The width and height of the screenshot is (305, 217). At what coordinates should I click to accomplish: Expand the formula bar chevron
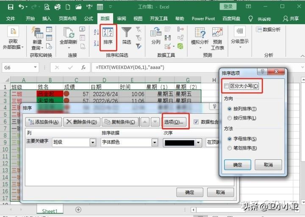(302, 67)
